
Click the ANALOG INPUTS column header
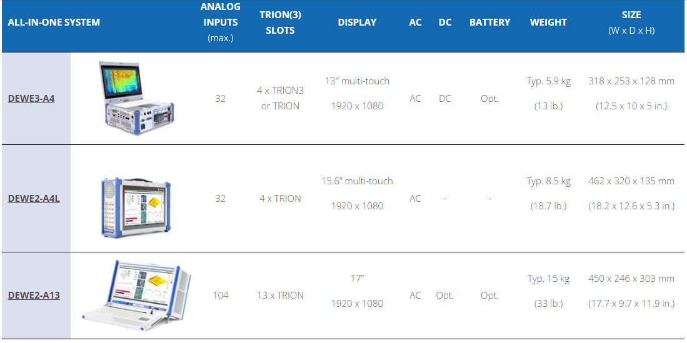coord(220,22)
